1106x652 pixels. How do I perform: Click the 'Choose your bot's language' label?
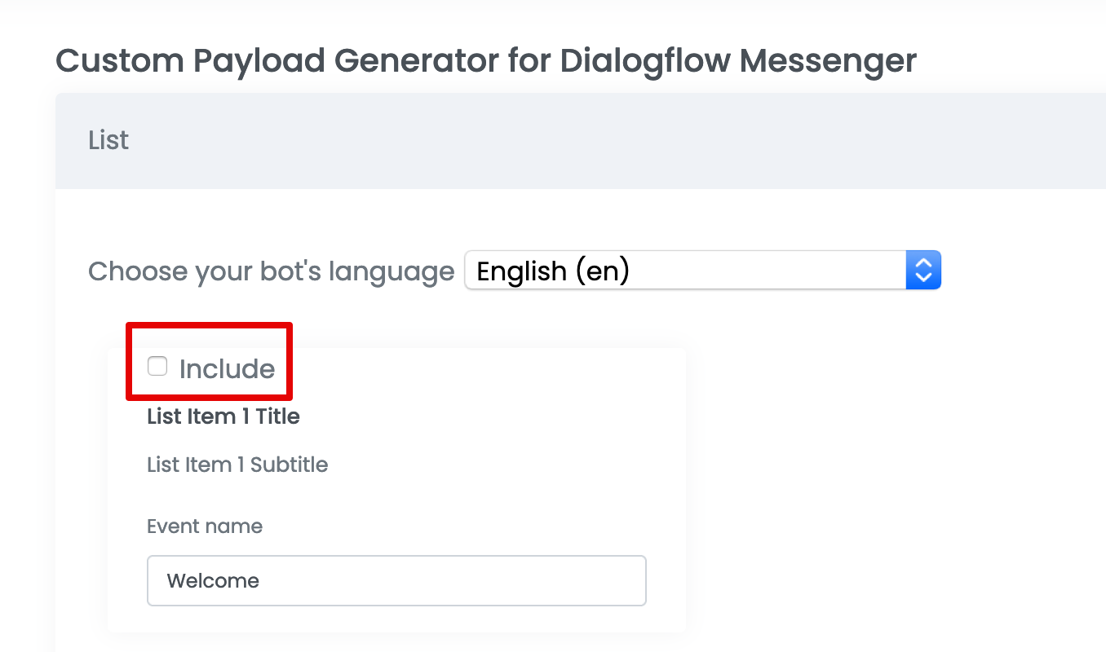(271, 271)
